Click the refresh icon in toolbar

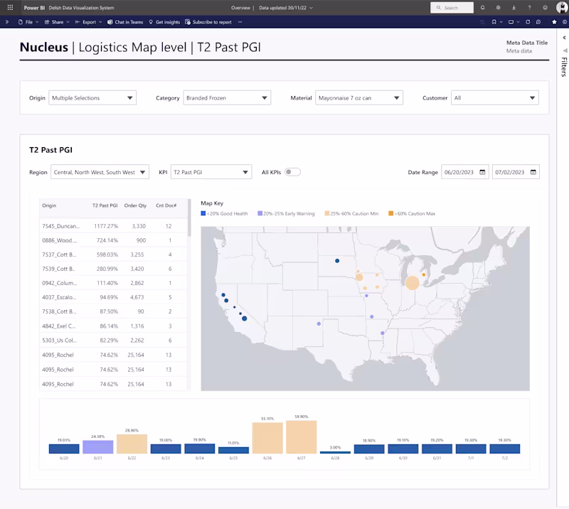click(x=528, y=22)
